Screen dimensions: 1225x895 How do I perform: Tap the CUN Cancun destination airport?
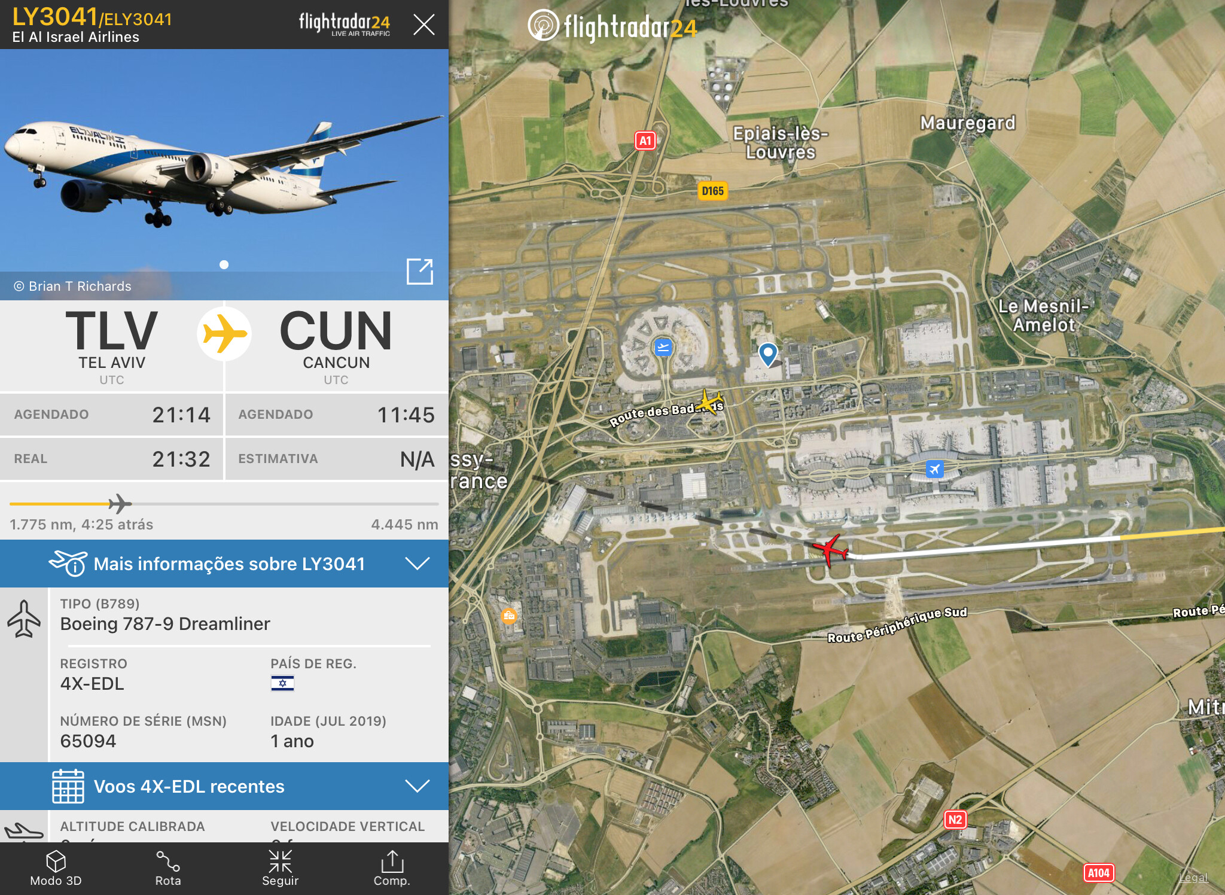[336, 346]
